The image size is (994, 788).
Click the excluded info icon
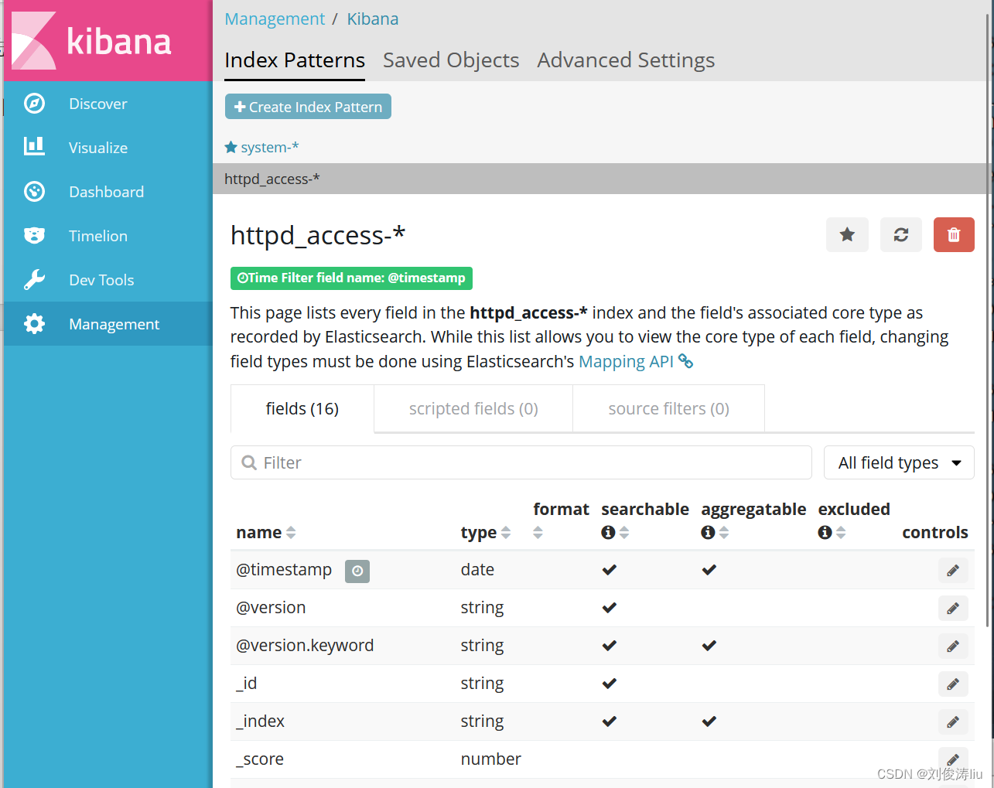click(825, 532)
